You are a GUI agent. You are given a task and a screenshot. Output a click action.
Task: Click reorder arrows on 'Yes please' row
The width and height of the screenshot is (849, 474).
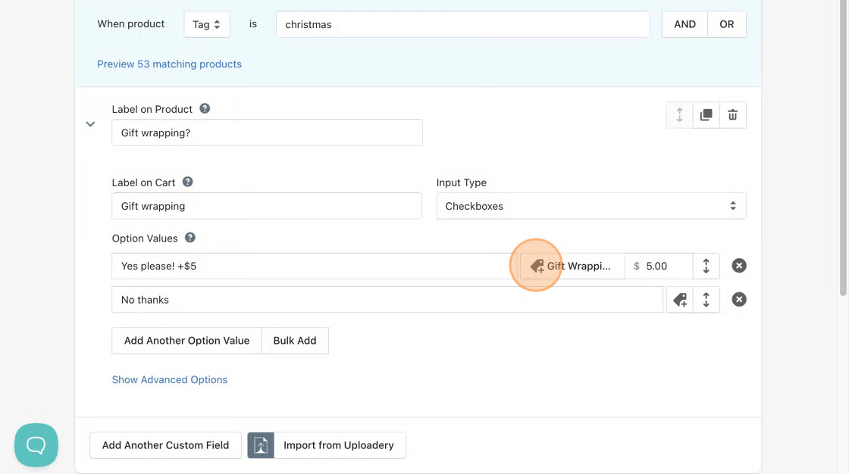[706, 266]
